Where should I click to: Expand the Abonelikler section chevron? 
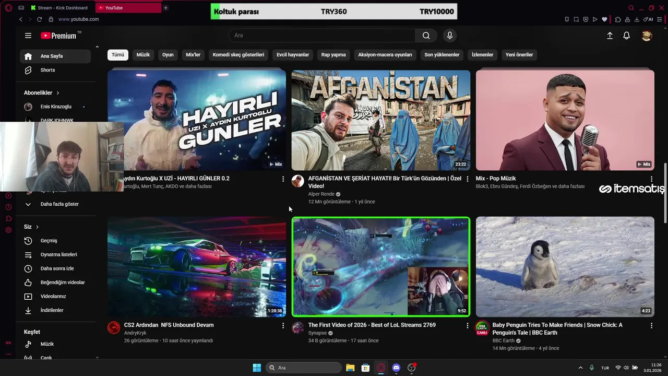[x=58, y=93]
